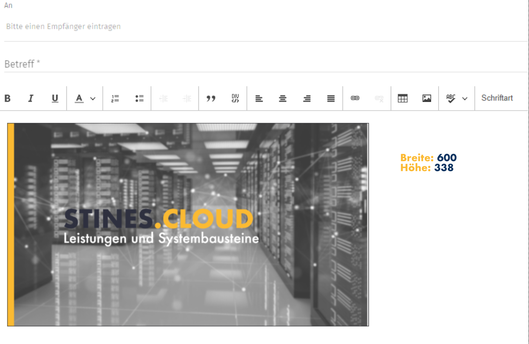Click into the Betreff subject field
Viewport: 529px width, 344px height.
pyautogui.click(x=182, y=64)
